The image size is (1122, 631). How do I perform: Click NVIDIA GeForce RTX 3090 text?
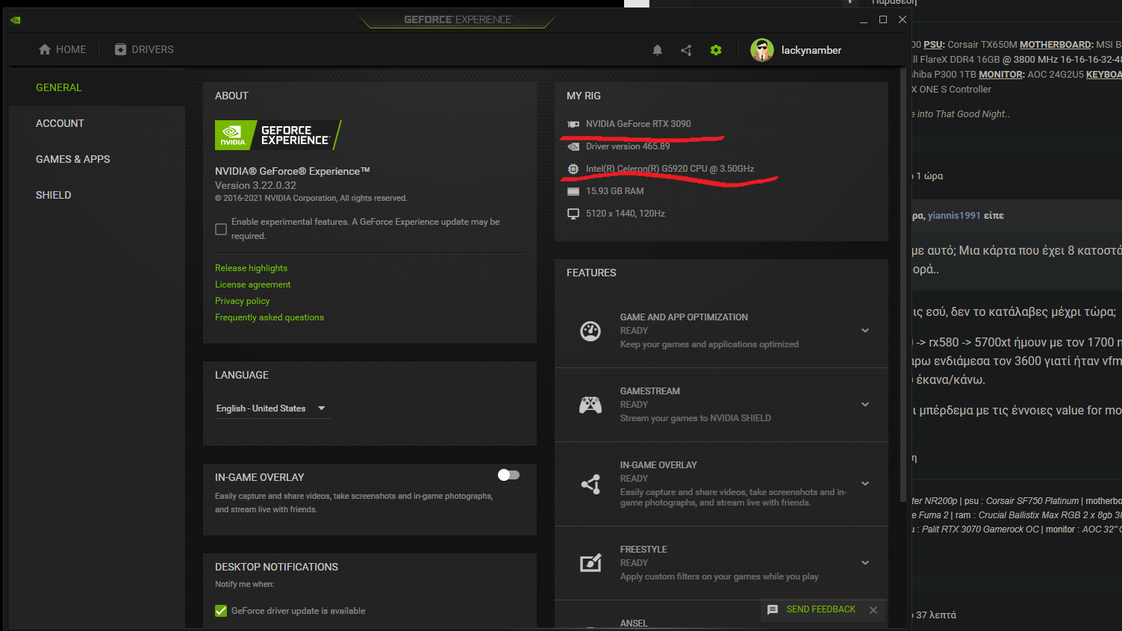(638, 124)
